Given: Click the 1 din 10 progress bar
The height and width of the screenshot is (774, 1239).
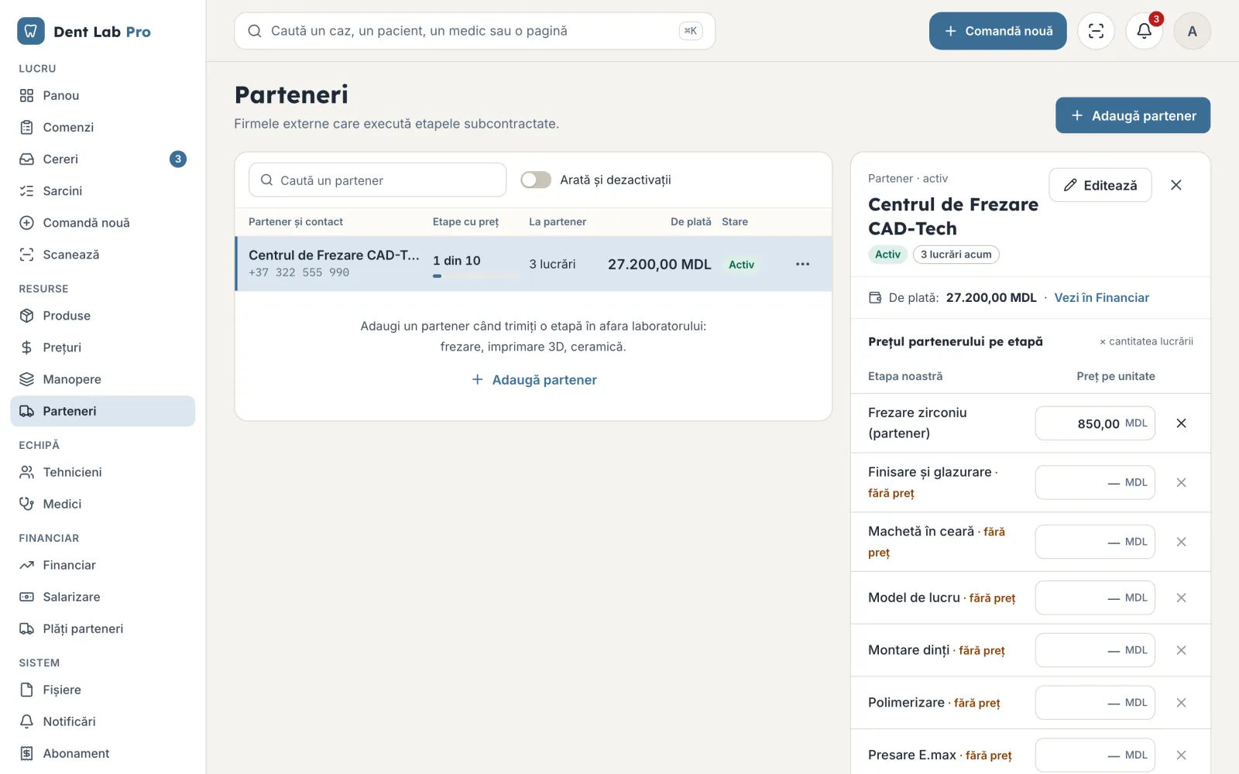Looking at the screenshot, I should (475, 276).
